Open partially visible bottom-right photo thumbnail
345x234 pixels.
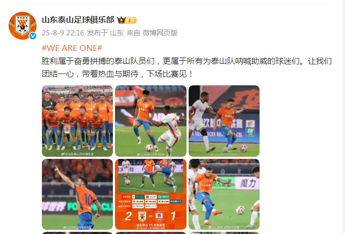point(224,233)
